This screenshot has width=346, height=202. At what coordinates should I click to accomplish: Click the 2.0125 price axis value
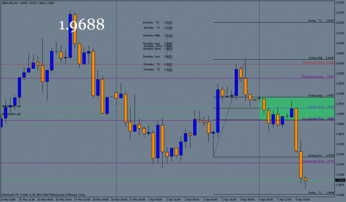click(340, 33)
